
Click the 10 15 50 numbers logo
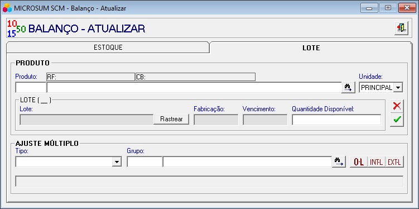16,28
